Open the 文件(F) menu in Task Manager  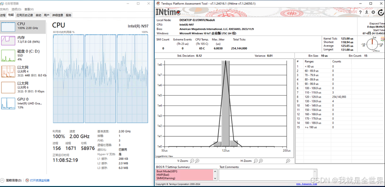pyautogui.click(x=3, y=9)
